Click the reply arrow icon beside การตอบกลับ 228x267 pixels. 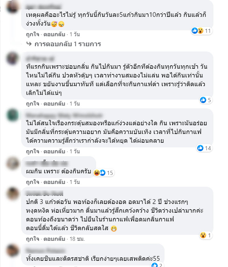coord(29,44)
